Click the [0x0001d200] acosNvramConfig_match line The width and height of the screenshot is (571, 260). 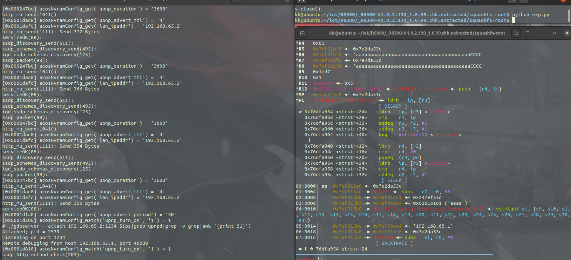pyautogui.click(x=86, y=220)
